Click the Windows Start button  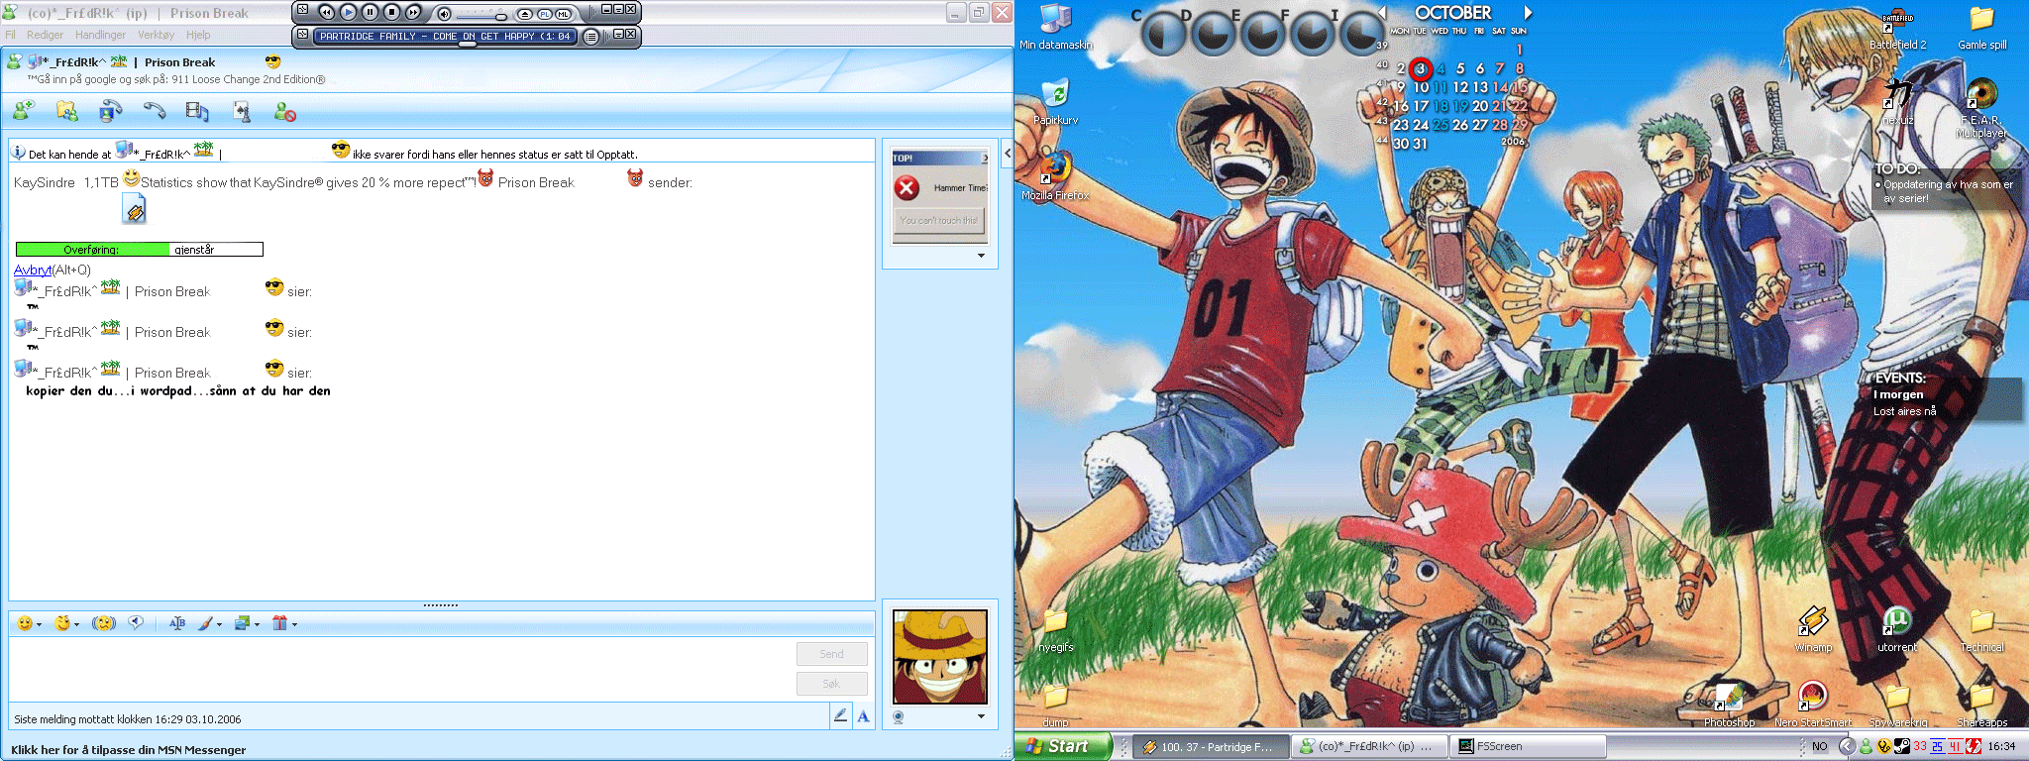coord(1063,746)
